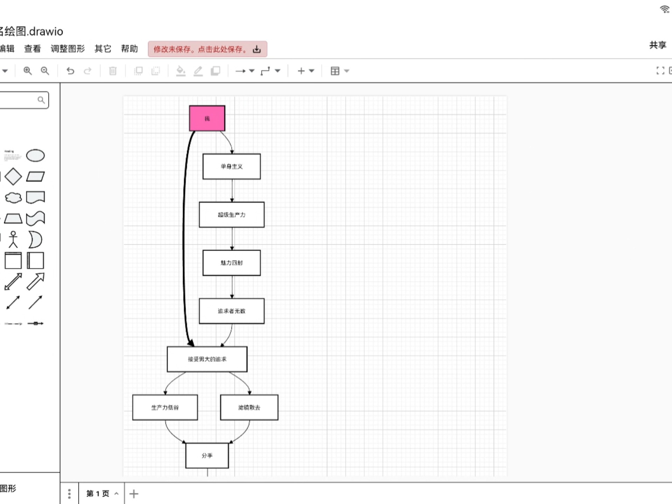Open the connection arrow style dropdown
Viewport: 672px width, 504px height.
(x=252, y=71)
